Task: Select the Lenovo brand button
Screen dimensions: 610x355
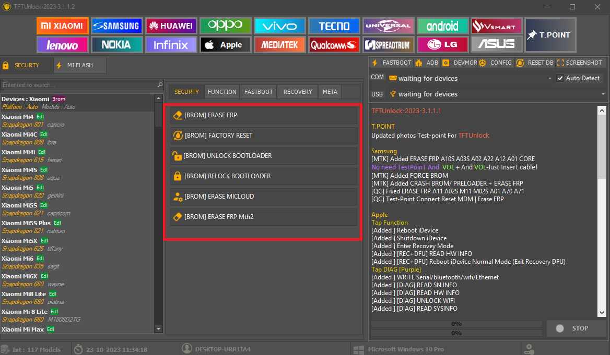Action: 63,45
